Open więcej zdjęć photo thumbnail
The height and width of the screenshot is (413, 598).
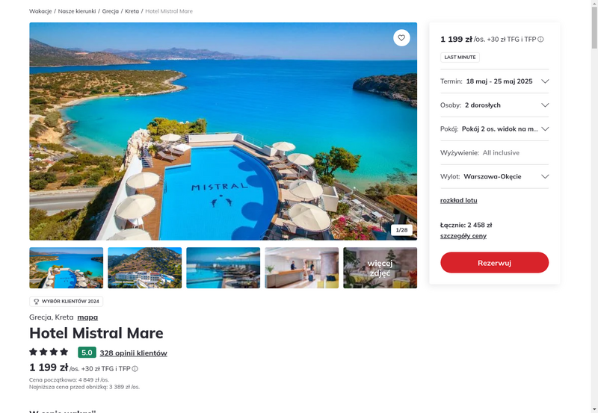tap(380, 268)
